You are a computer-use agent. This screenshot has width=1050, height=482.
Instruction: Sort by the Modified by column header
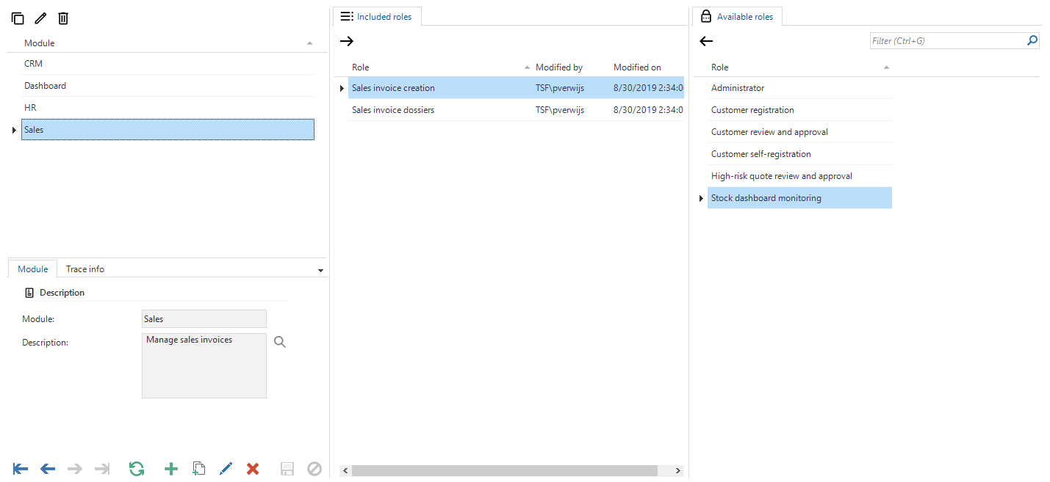click(x=560, y=67)
